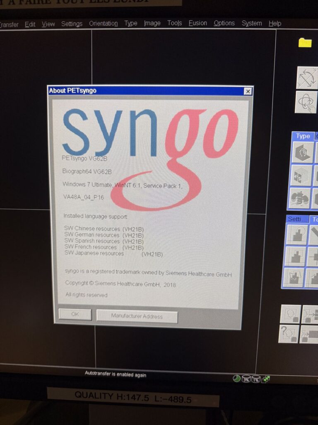Choose the elliptical VOI settings icon
The width and height of the screenshot is (318, 425).
click(x=297, y=234)
